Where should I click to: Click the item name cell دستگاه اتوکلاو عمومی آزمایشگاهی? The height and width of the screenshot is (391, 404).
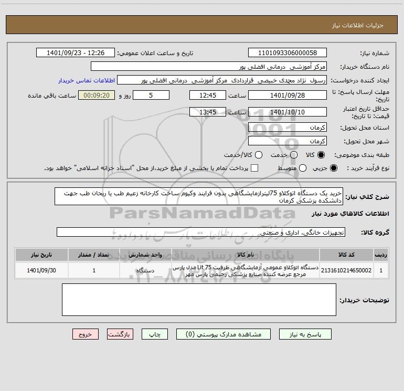point(246,270)
